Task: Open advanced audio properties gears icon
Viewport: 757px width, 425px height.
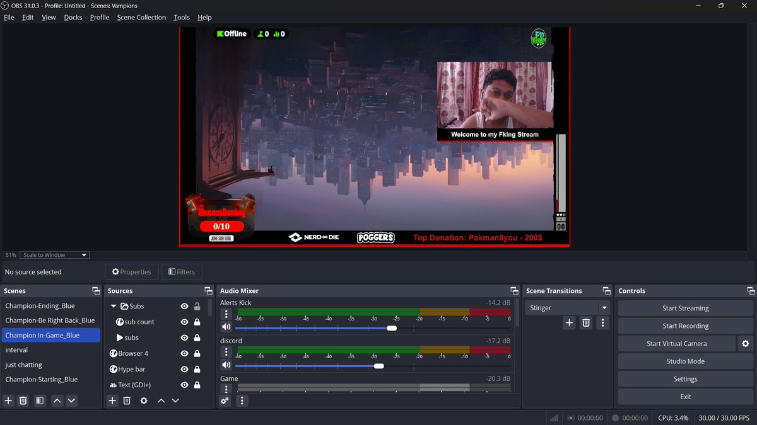Action: (225, 400)
